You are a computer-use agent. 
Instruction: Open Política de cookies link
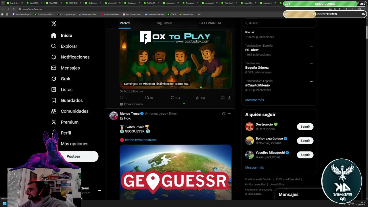pyautogui.click(x=255, y=185)
